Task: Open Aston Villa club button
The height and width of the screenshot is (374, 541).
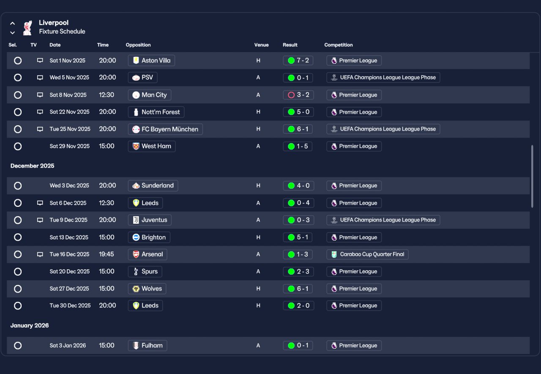Action: pyautogui.click(x=151, y=60)
